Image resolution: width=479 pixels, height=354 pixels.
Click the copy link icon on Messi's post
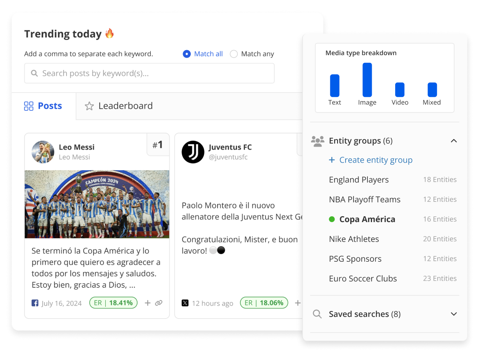pos(159,303)
